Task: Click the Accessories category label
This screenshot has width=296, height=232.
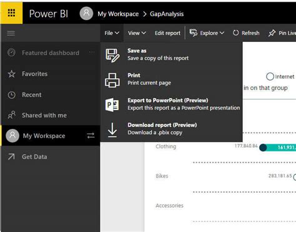Action: pos(169,206)
